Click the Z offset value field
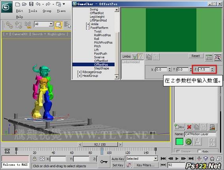This screenshot has height=170, width=224. point(204,69)
